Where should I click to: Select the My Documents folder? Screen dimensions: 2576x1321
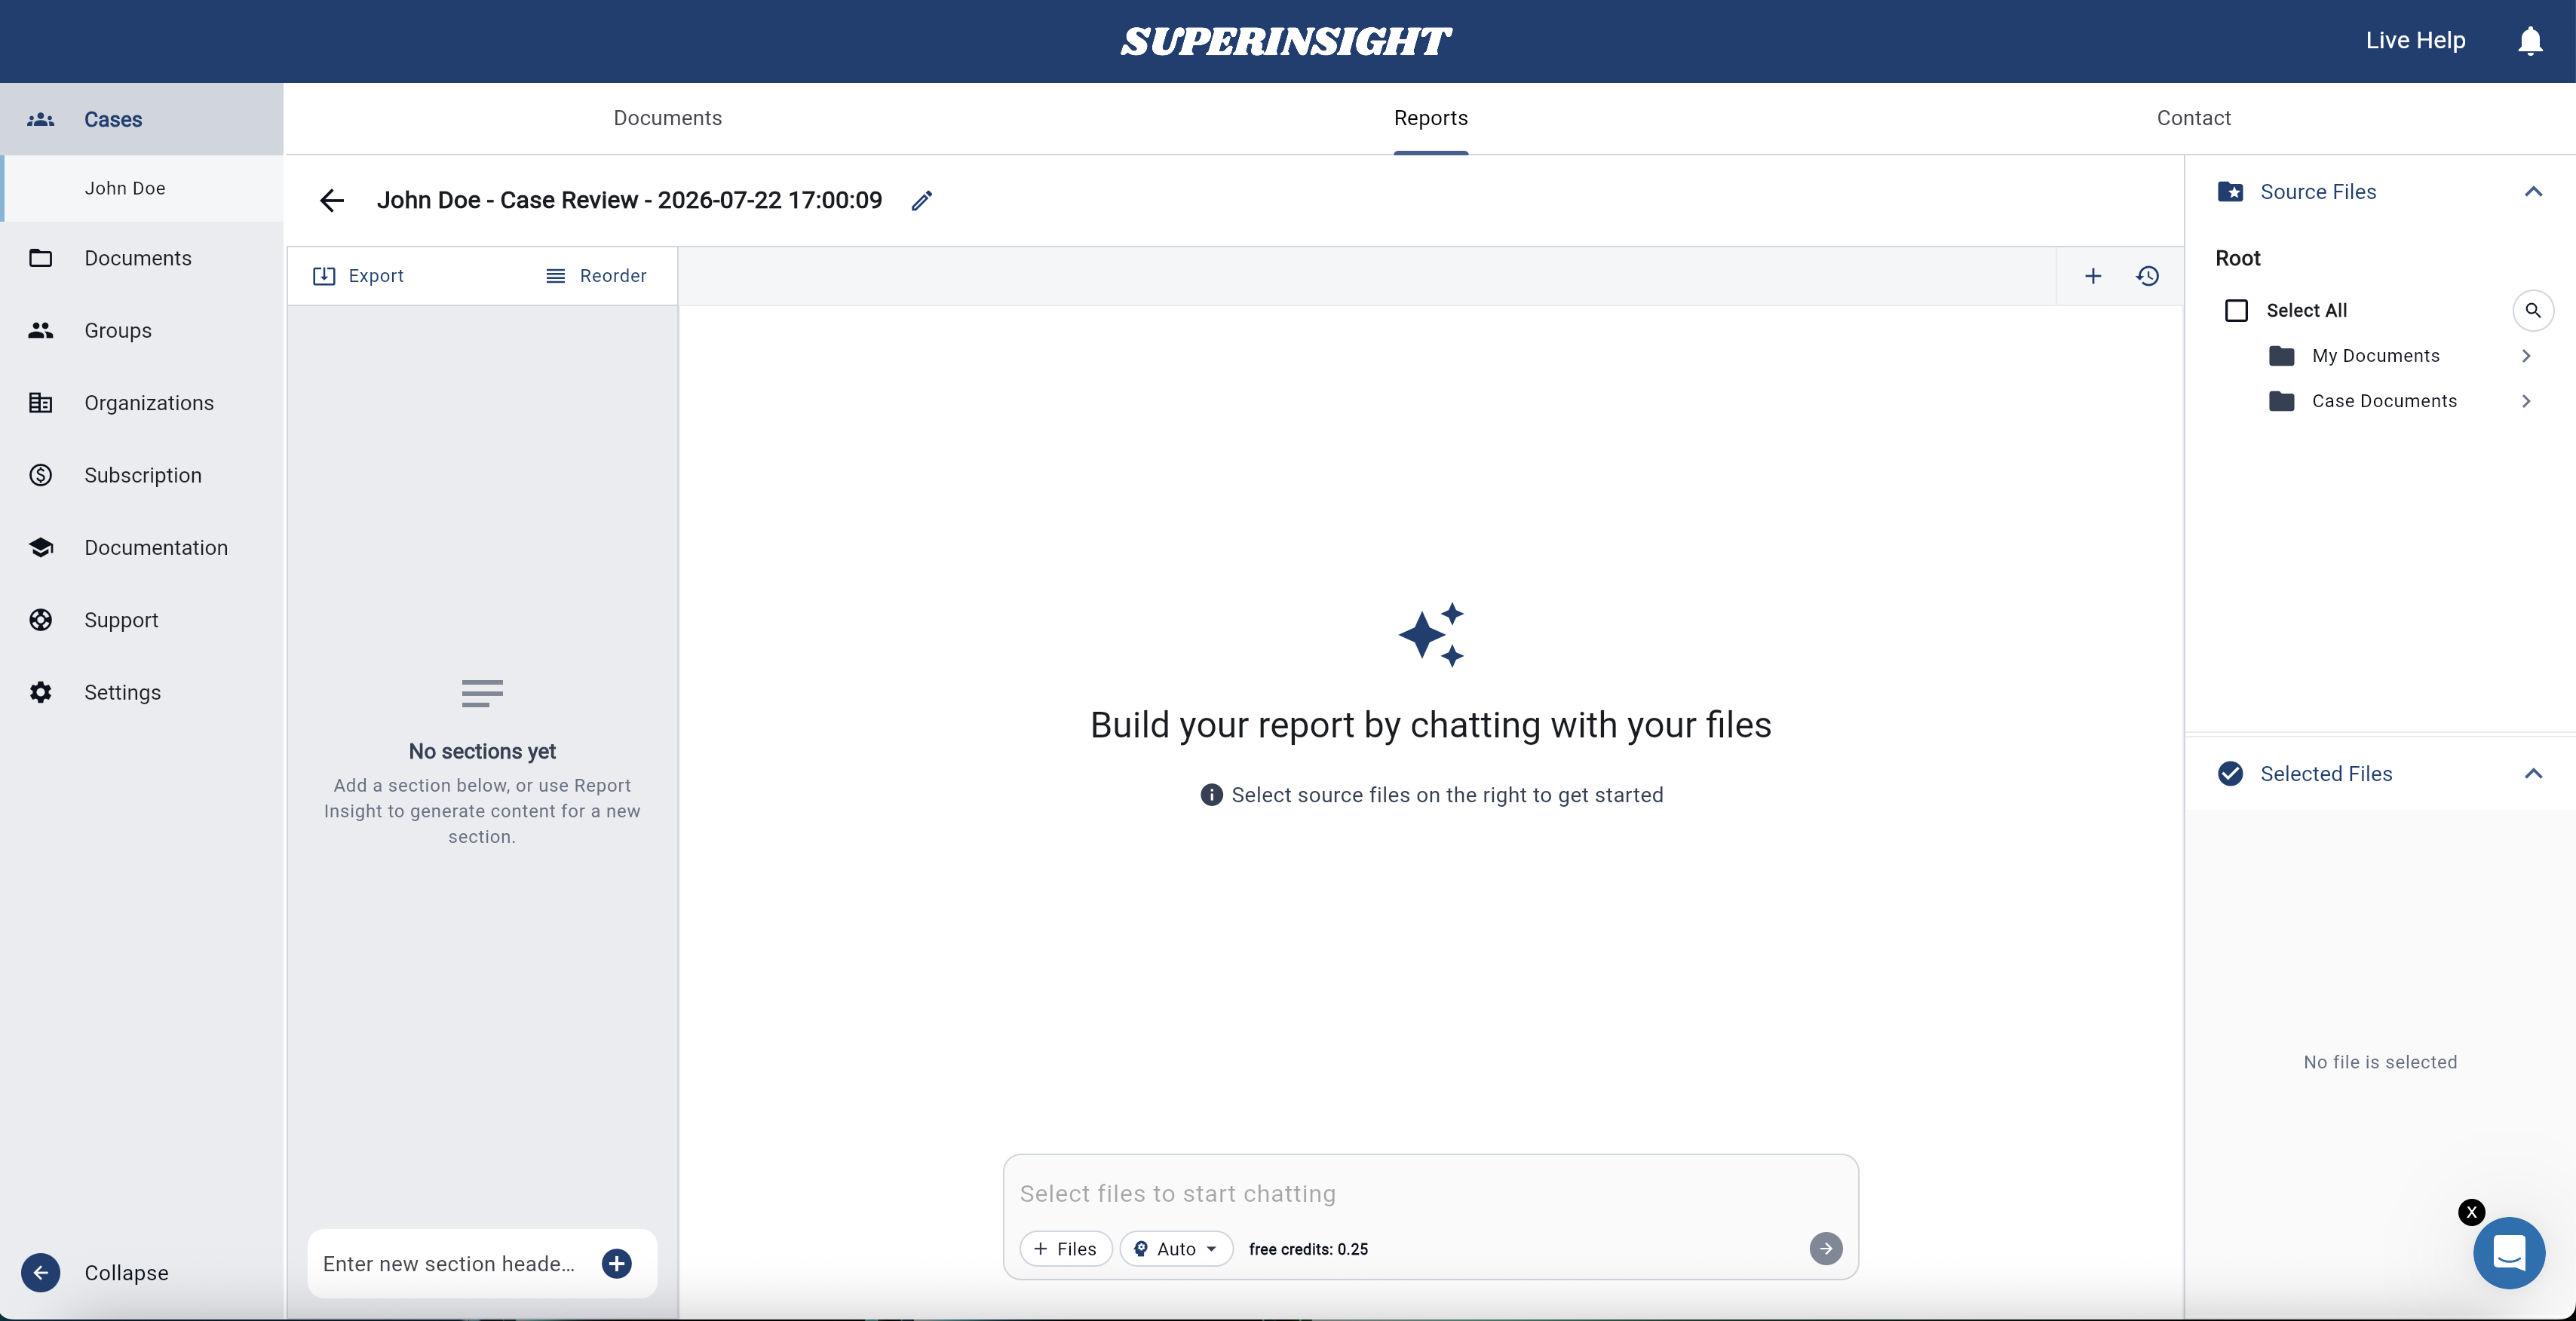[x=2375, y=356]
